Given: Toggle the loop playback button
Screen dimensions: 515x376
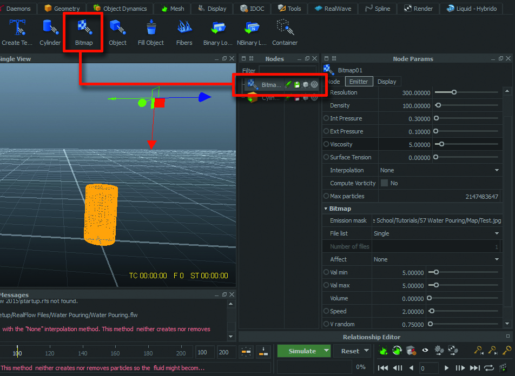Looking at the screenshot, I should pos(488,368).
